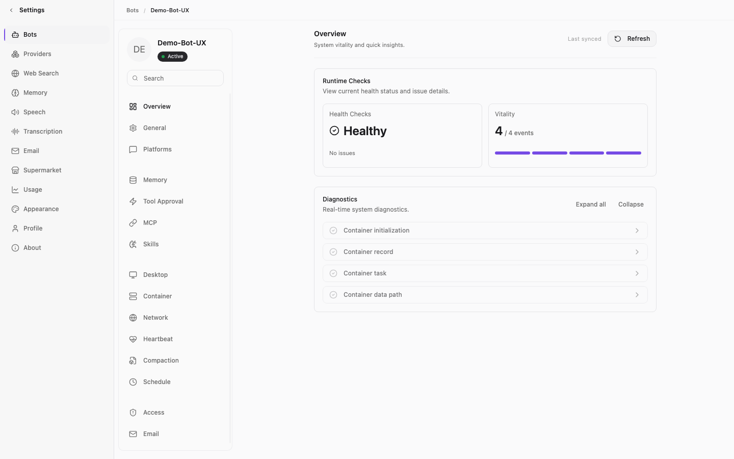The image size is (734, 459).
Task: Click the Access shield icon
Action: 133,413
